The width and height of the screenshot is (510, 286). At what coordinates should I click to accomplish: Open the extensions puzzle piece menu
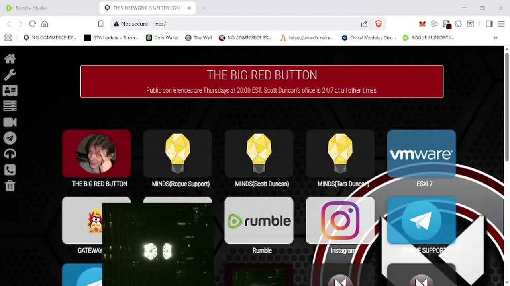(458, 24)
